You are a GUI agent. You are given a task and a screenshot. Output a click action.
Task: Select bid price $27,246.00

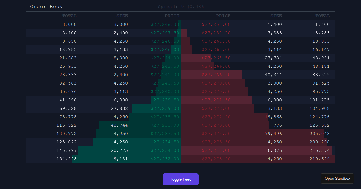(165, 49)
